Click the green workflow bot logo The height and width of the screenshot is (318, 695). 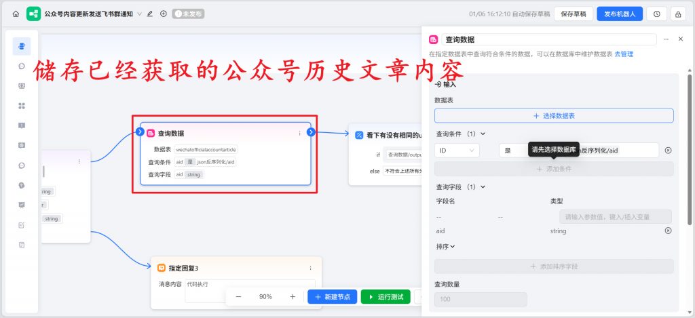(34, 14)
